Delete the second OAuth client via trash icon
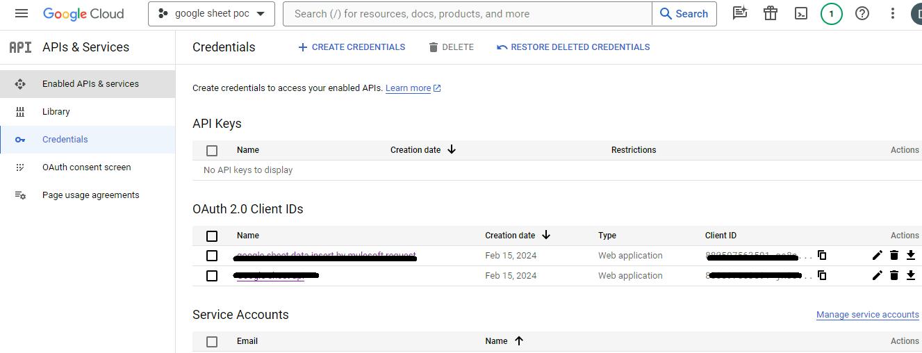The height and width of the screenshot is (353, 922). pyautogui.click(x=894, y=276)
